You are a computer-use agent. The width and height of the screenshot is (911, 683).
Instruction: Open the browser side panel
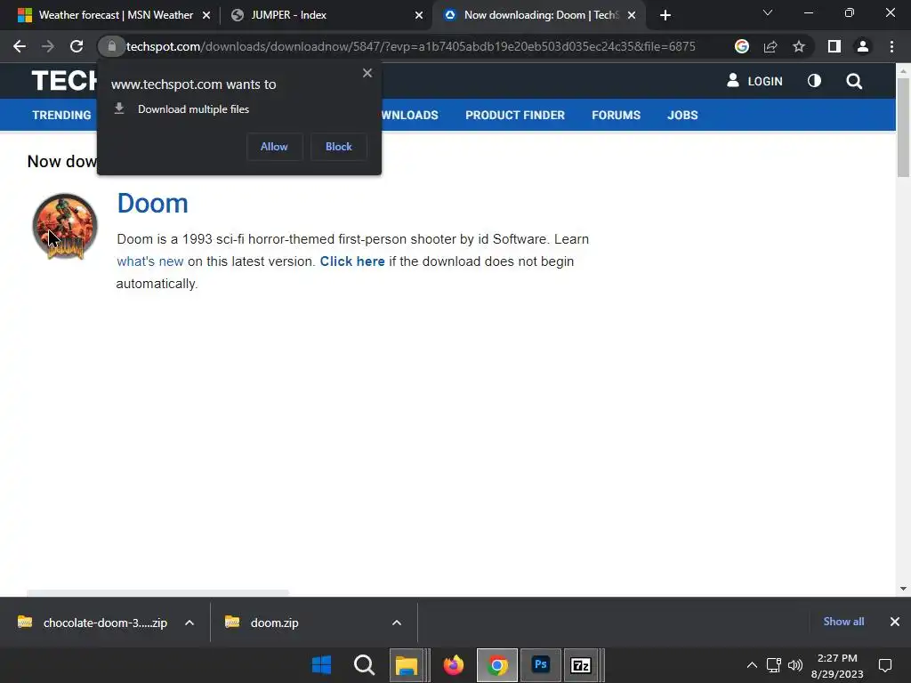click(x=834, y=46)
